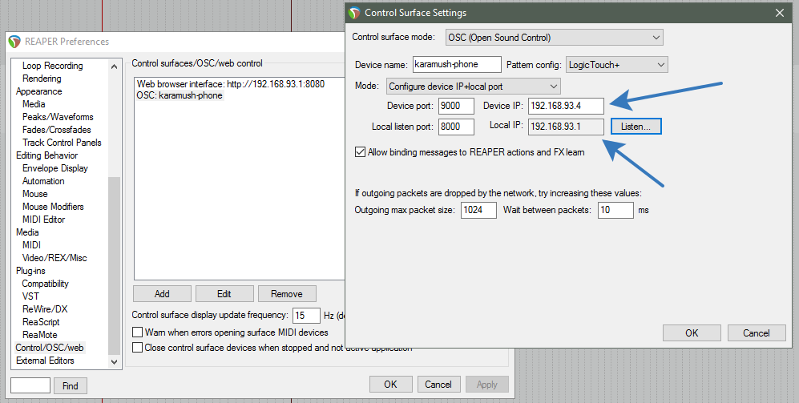The height and width of the screenshot is (403, 799).
Task: Click the display update frequency field
Action: 306,316
